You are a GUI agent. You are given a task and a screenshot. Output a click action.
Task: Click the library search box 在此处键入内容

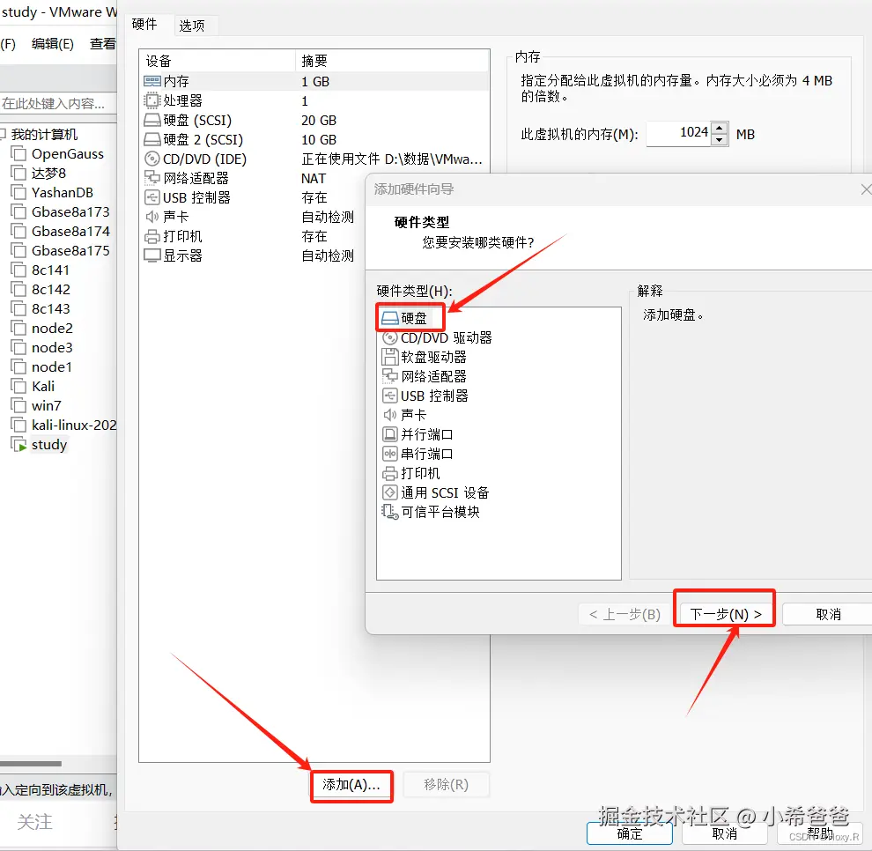58,103
